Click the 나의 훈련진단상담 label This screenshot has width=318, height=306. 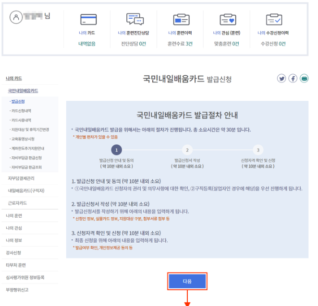tap(133, 33)
